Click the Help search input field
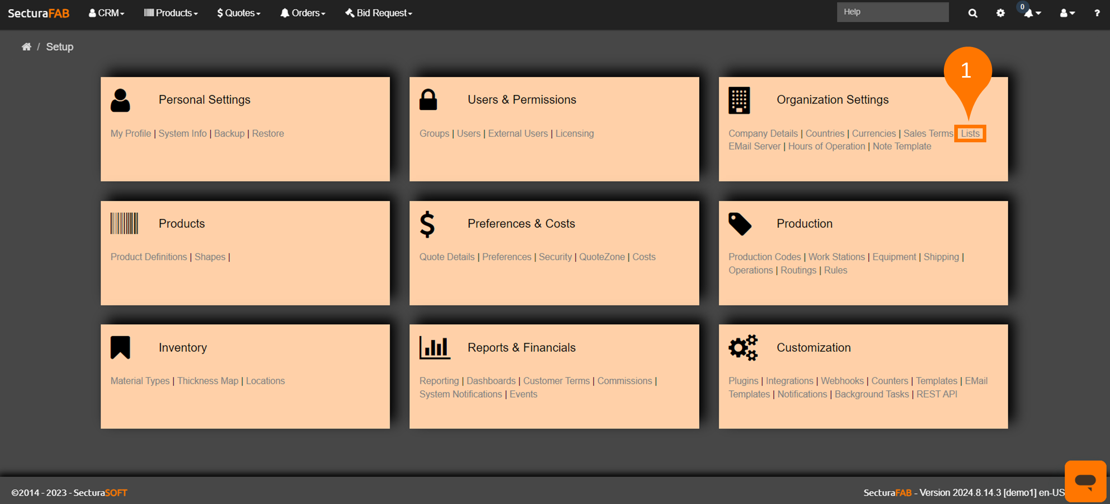 point(892,12)
